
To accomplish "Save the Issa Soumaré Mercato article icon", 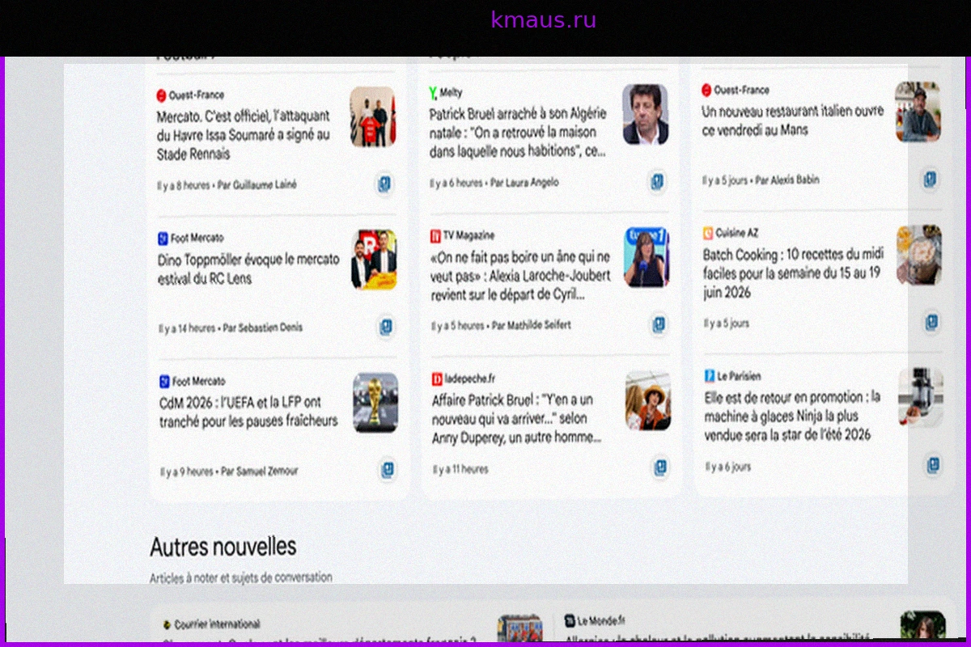I will pyautogui.click(x=384, y=184).
